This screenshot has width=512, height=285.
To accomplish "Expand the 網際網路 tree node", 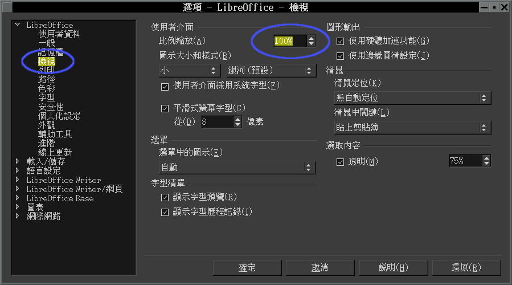I will (x=17, y=216).
